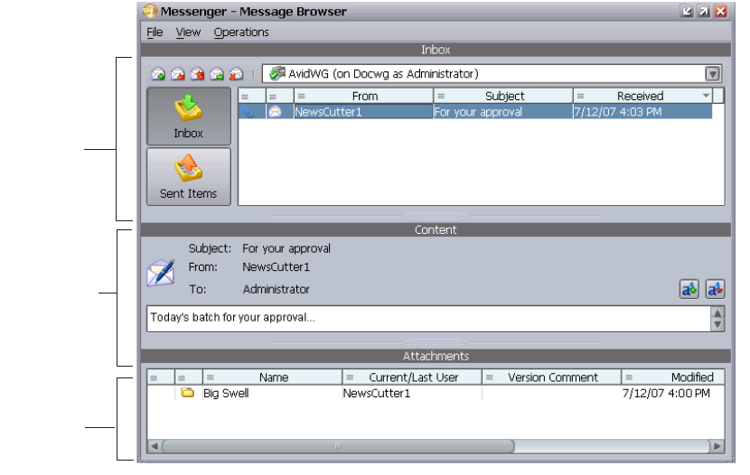Sort attachments by Version Comment column header
Screen dimensions: 750x475
pyautogui.click(x=552, y=377)
